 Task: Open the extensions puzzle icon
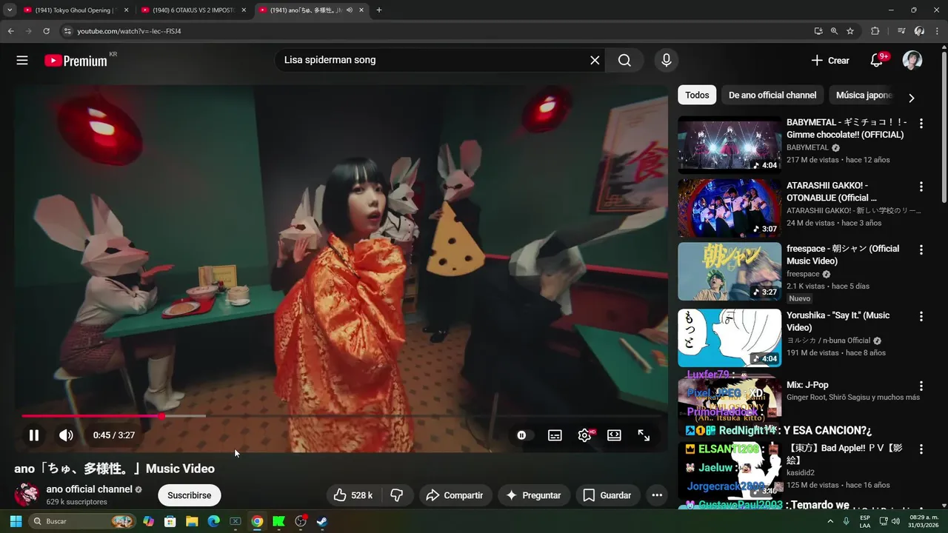(875, 31)
